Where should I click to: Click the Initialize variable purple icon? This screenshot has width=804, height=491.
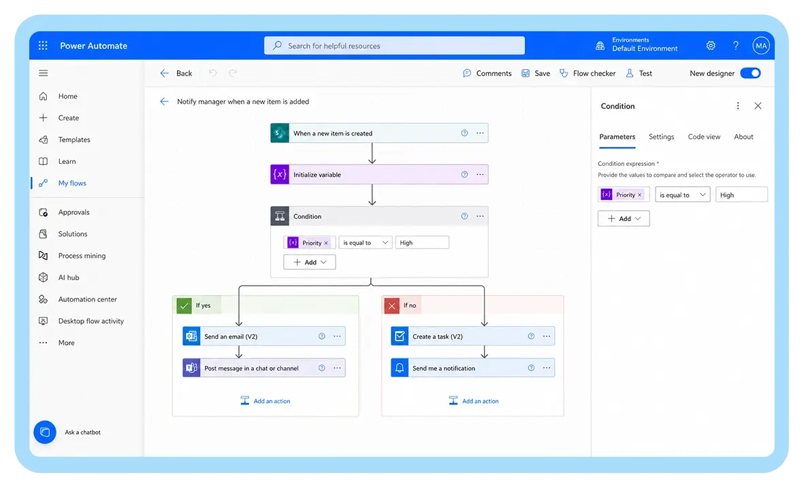point(279,175)
